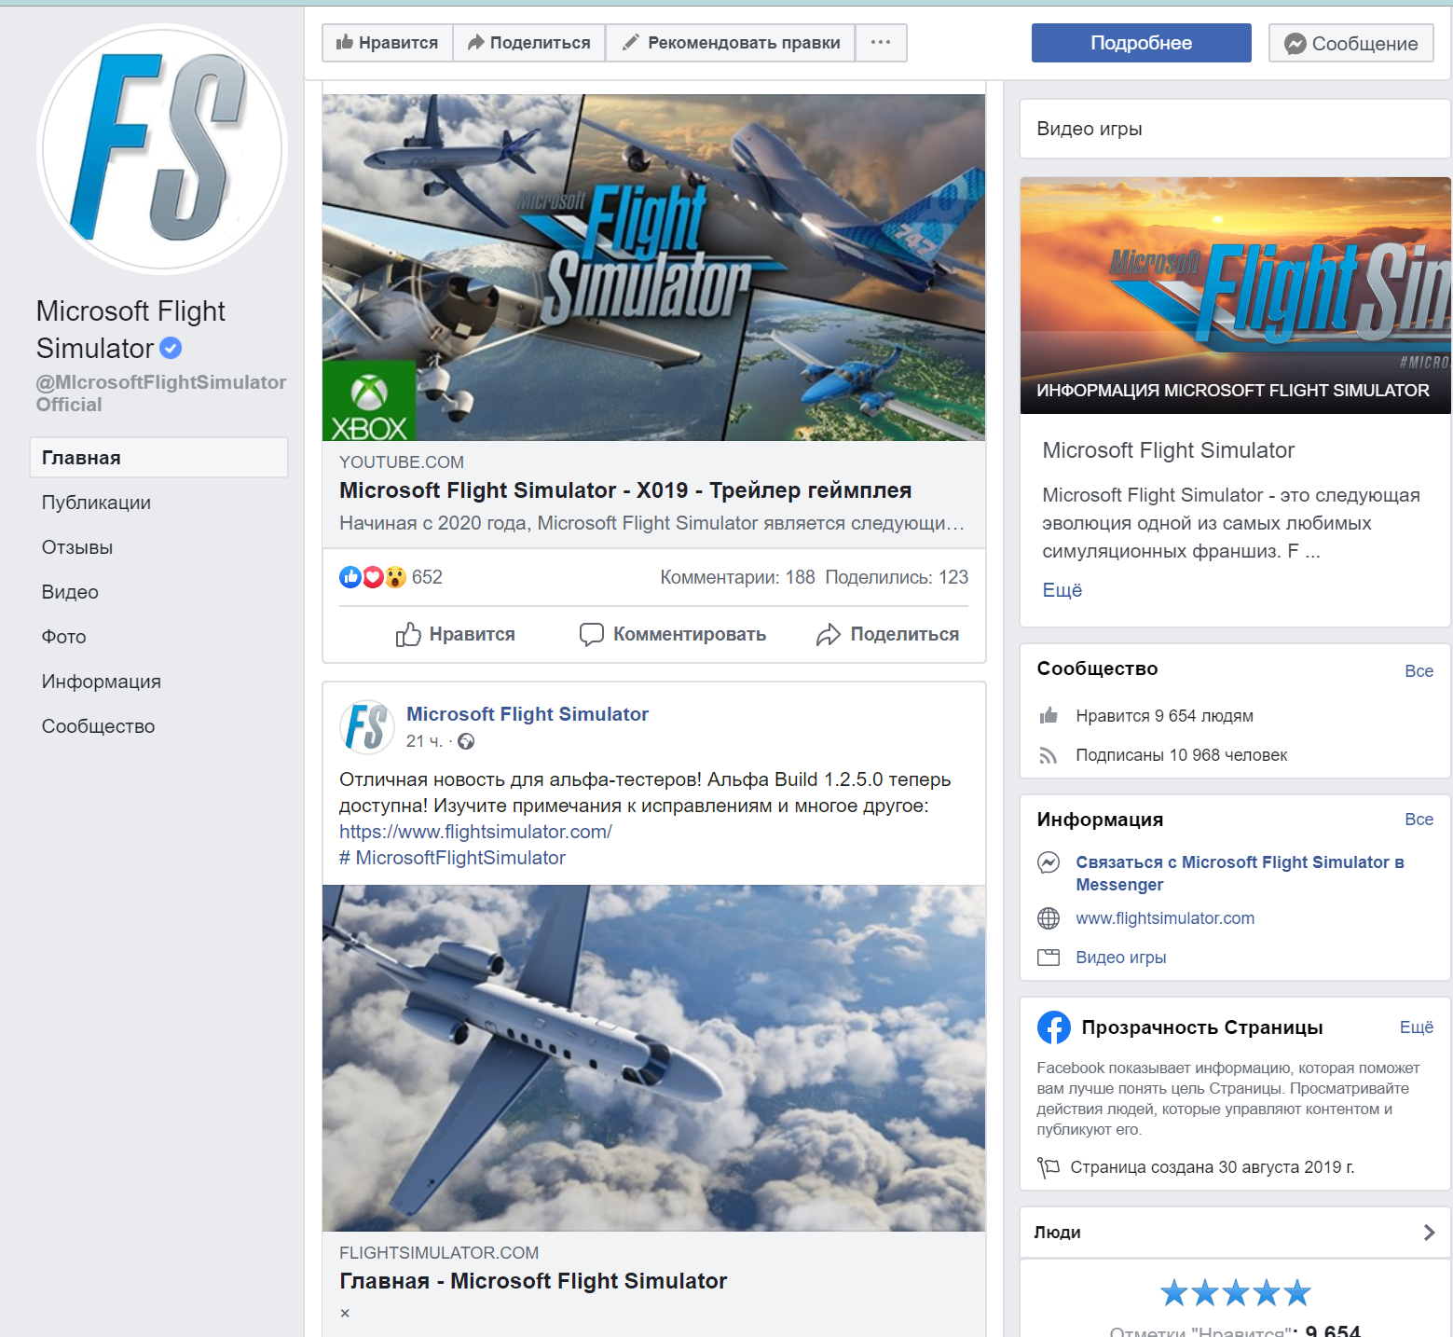Click the wow reaction icon beside 652
The height and width of the screenshot is (1337, 1453).
coord(395,577)
